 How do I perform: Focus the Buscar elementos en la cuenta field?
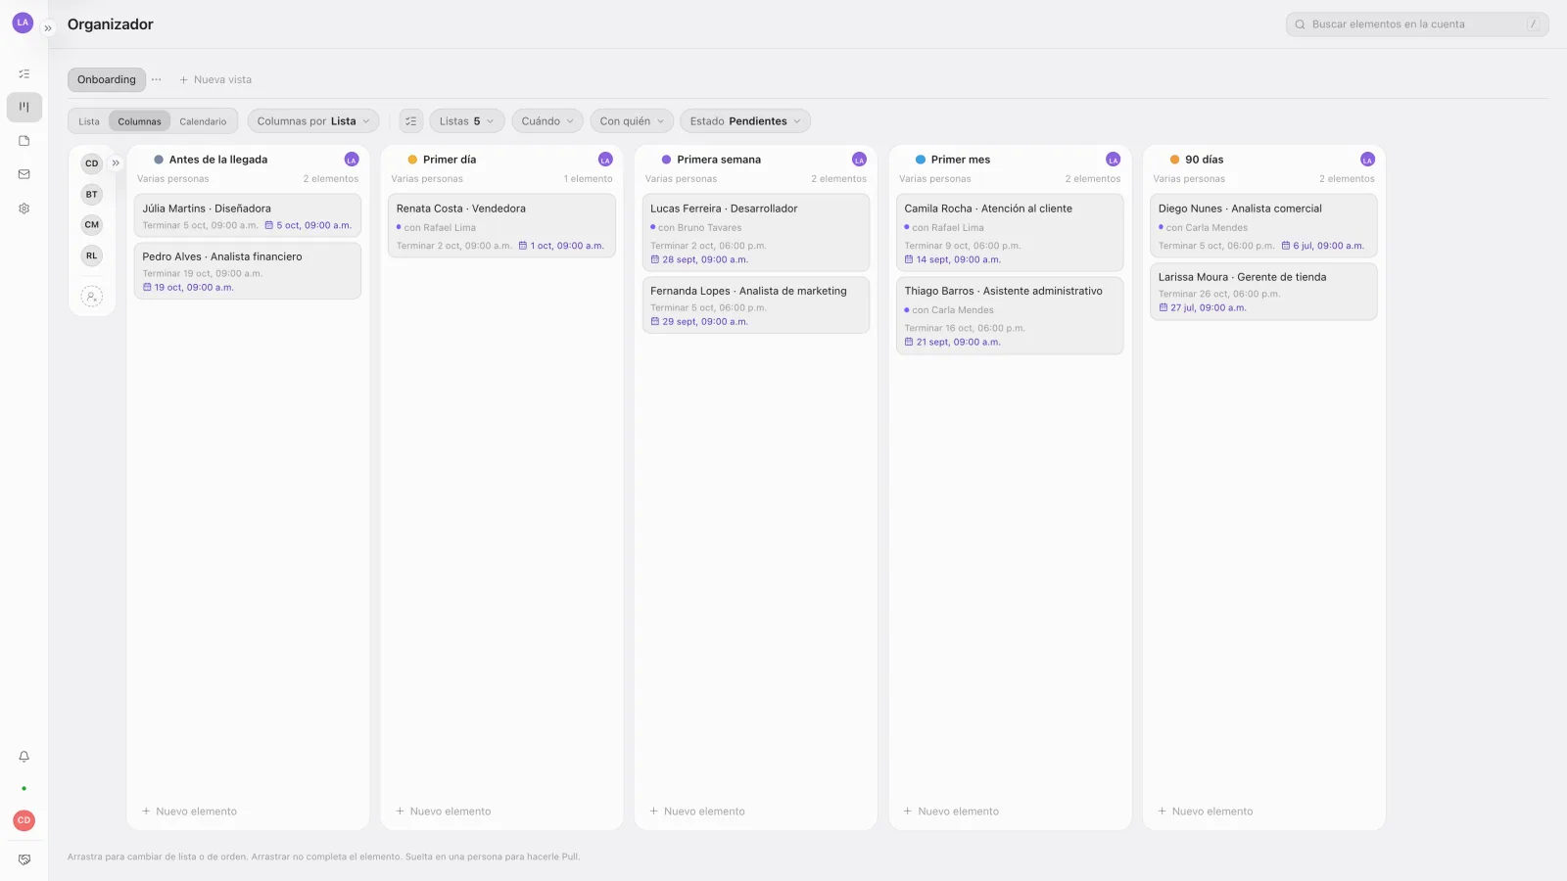pos(1417,24)
